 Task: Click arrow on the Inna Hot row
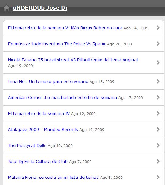[x=158, y=81]
